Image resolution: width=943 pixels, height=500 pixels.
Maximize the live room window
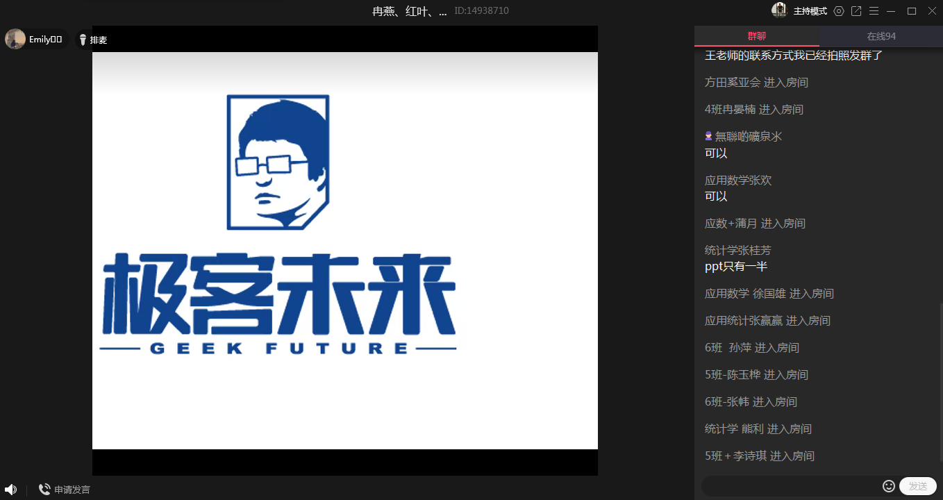tap(912, 11)
